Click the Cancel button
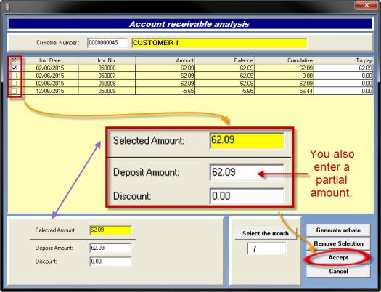This screenshot has height=292, width=381. (338, 271)
